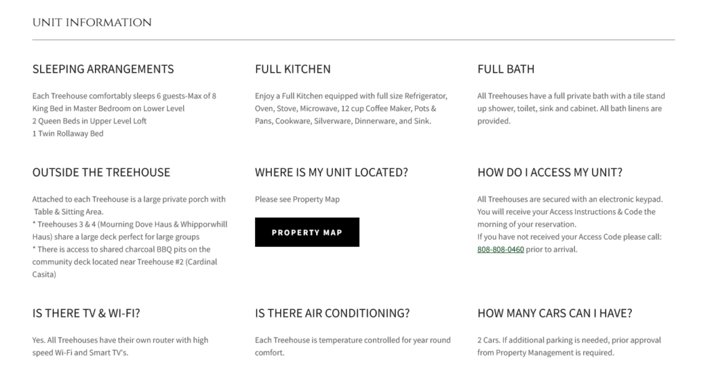Click How Many Cars Can I Have heading
The width and height of the screenshot is (710, 384).
tap(555, 313)
